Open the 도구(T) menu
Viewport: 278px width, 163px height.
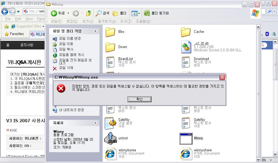[x=126, y=21]
